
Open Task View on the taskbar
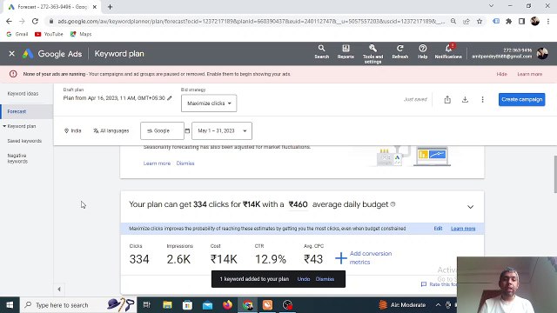point(146,305)
